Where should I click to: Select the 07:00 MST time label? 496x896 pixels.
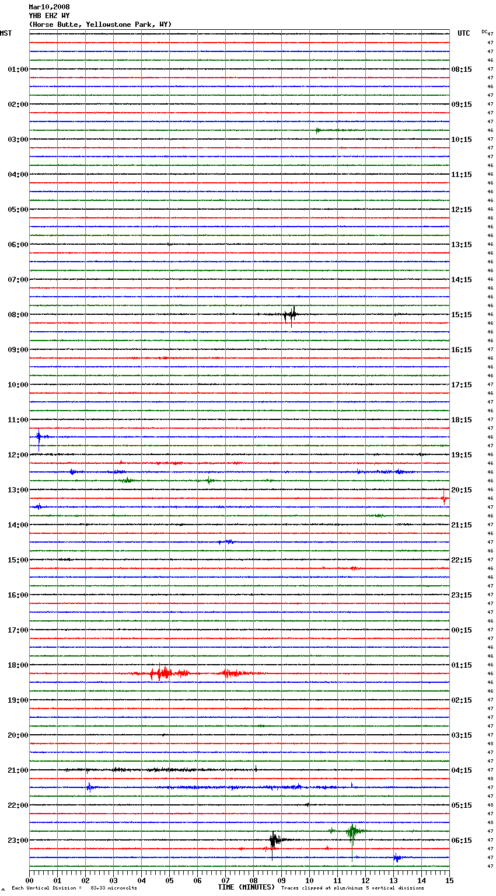pyautogui.click(x=18, y=280)
